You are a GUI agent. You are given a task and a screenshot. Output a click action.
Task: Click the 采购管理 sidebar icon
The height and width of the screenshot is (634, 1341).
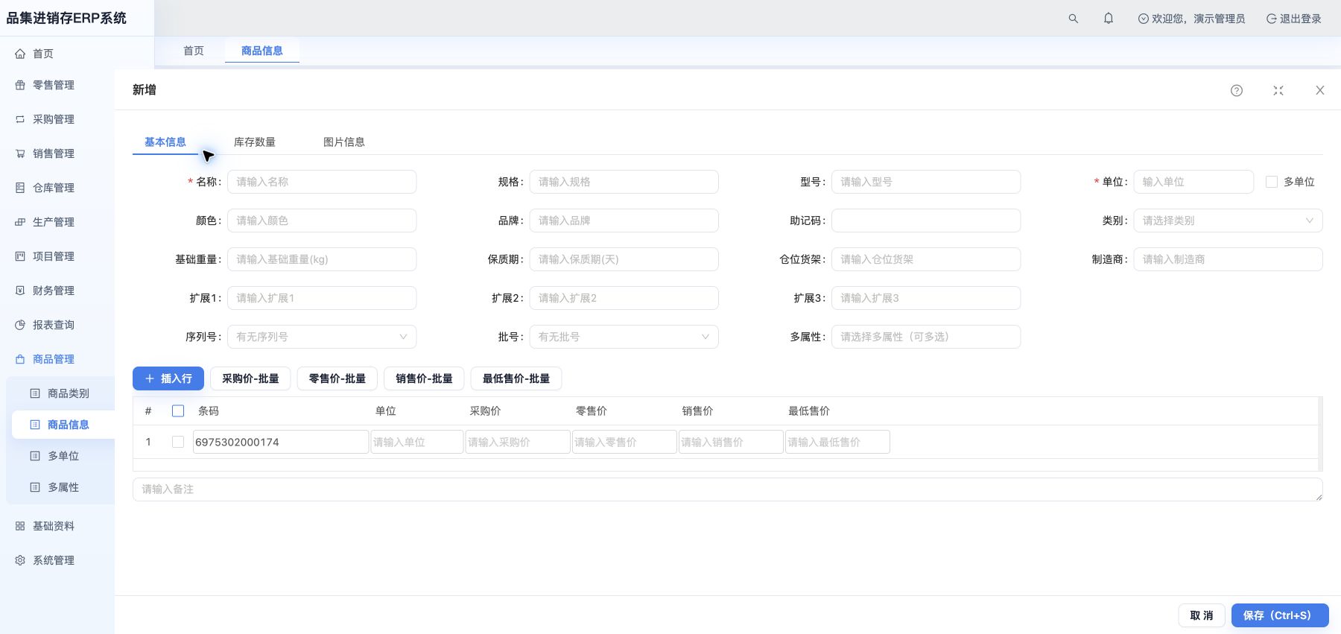[x=20, y=119]
